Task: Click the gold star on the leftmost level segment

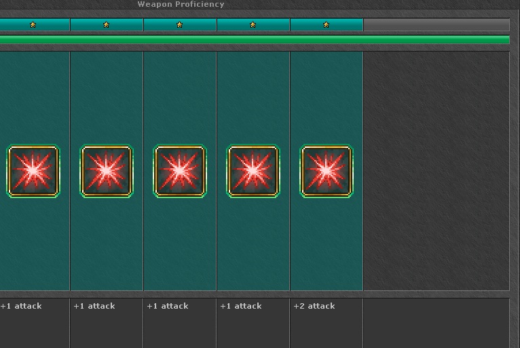Action: 33,25
